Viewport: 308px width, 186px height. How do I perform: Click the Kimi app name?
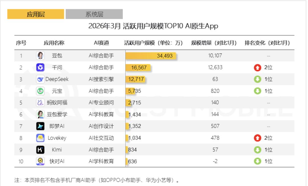pos(57,150)
